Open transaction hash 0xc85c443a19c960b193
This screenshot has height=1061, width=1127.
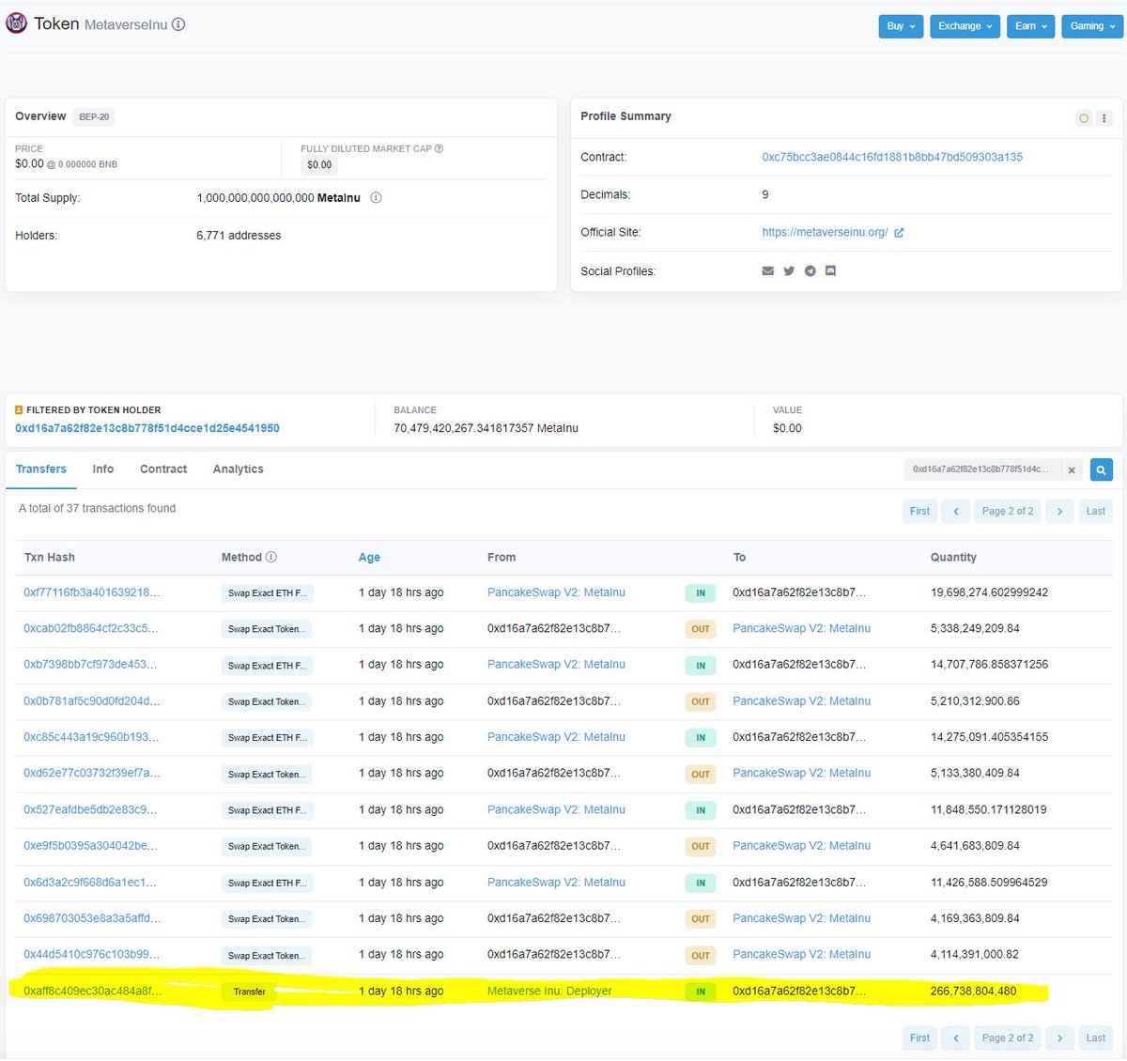click(x=91, y=737)
